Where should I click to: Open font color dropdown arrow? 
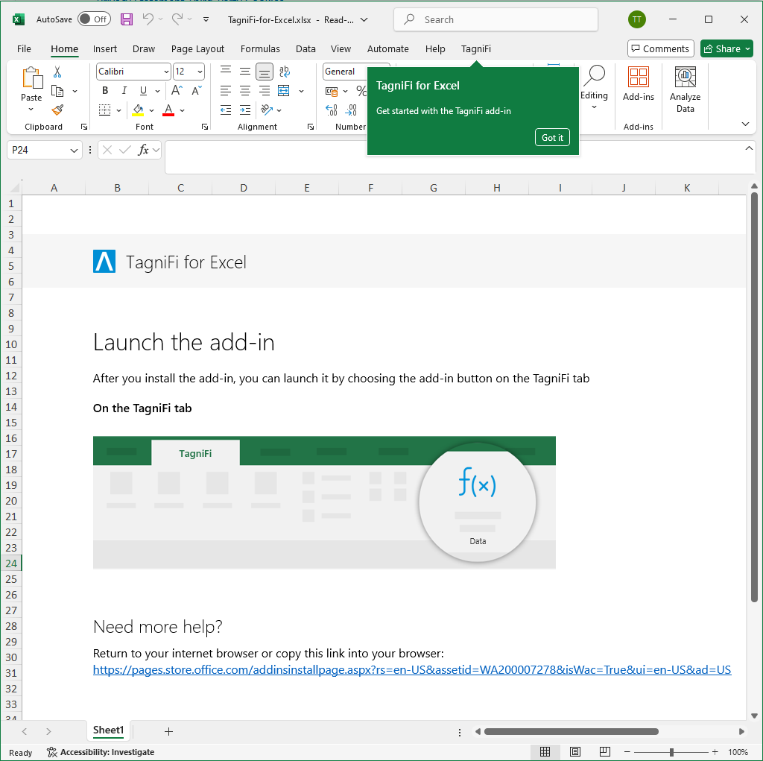182,110
